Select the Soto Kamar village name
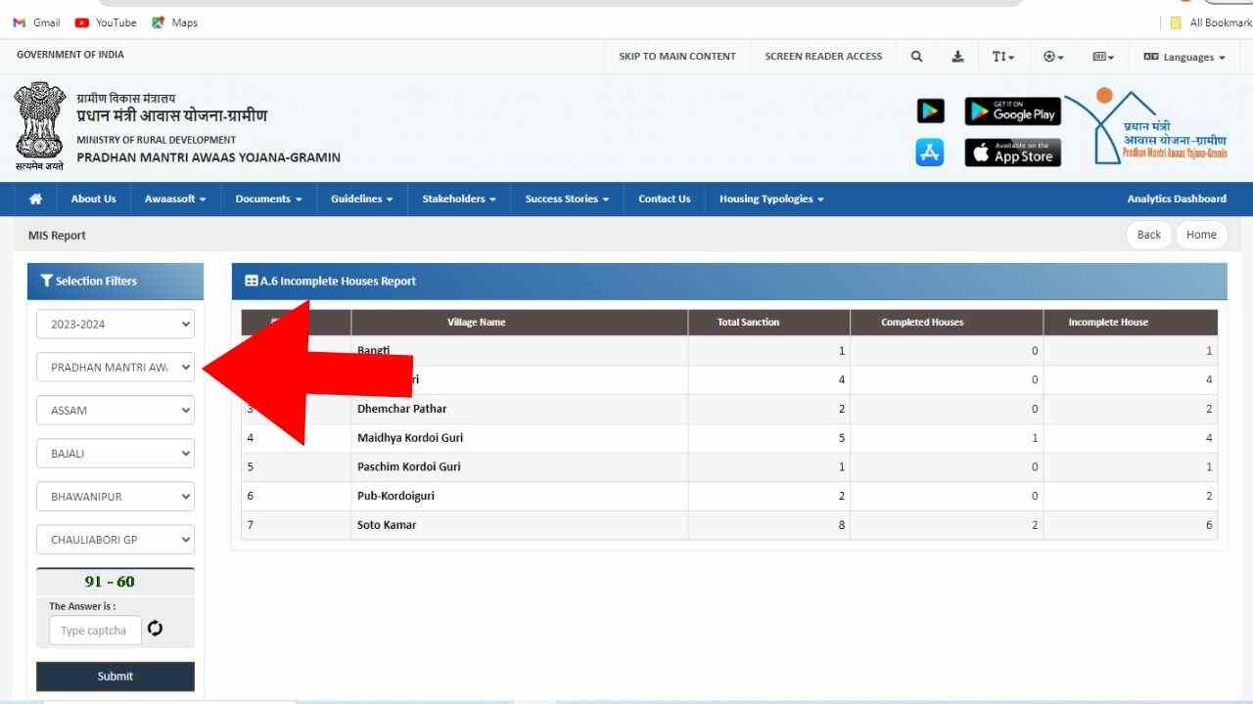 pos(387,525)
